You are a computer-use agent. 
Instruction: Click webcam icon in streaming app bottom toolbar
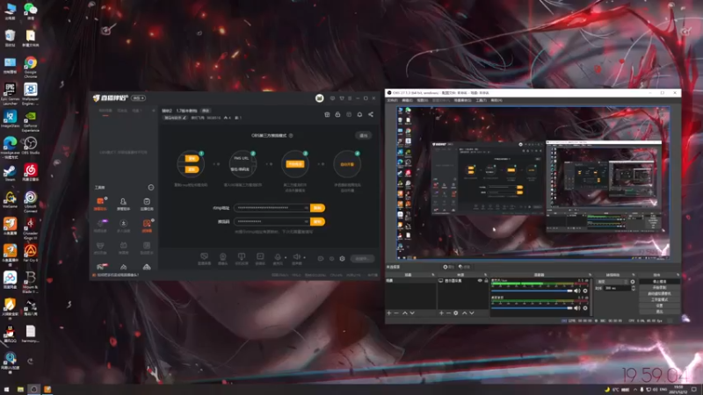click(x=223, y=256)
